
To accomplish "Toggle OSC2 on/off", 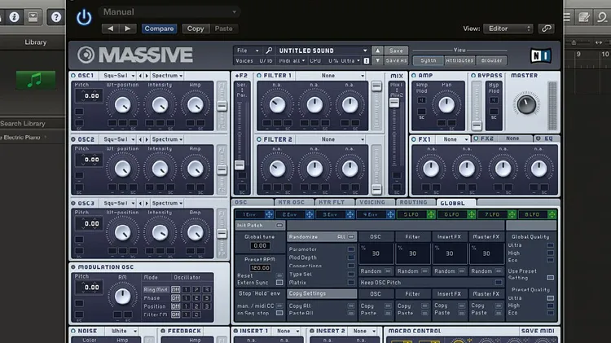I will (73, 139).
